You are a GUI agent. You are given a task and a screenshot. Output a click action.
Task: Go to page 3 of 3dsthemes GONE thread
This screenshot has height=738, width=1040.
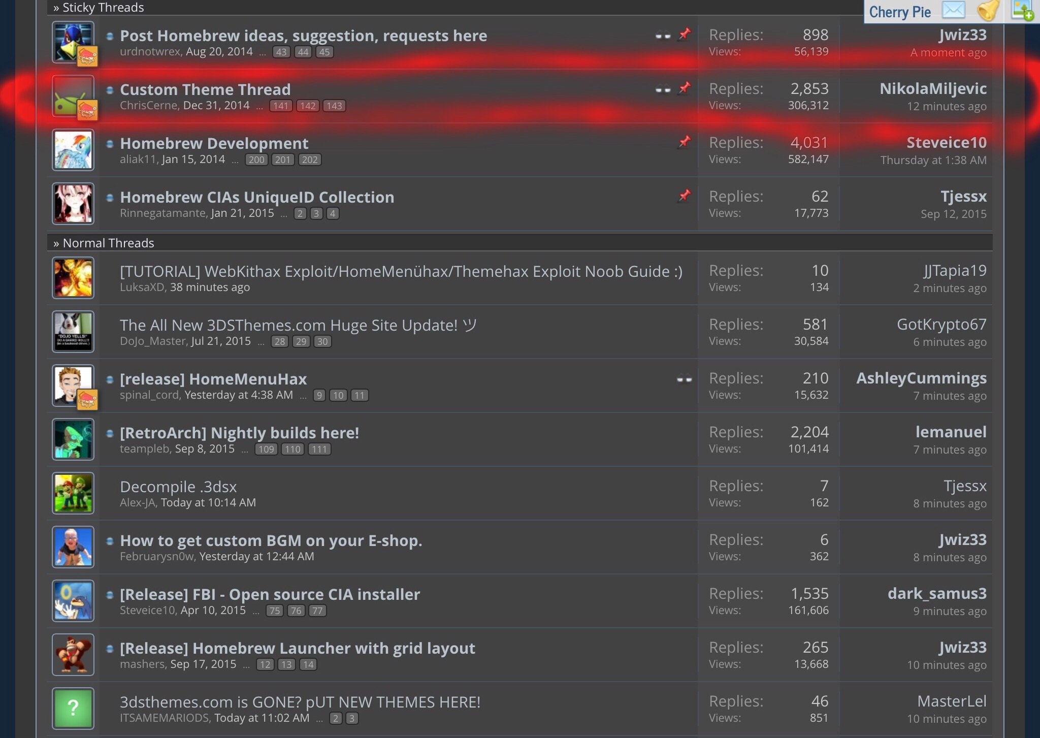coord(352,718)
